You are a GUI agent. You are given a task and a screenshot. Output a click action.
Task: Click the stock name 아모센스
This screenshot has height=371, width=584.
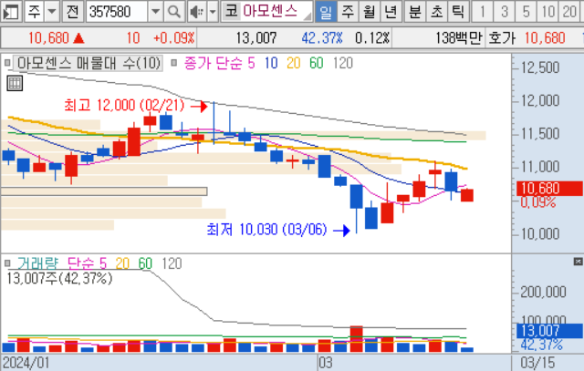click(270, 11)
